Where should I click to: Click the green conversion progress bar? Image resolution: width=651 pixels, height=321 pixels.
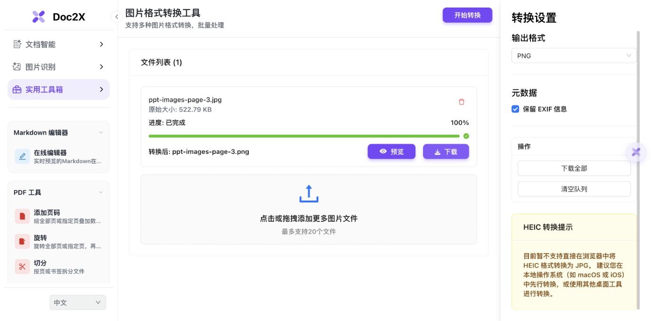[x=304, y=136]
